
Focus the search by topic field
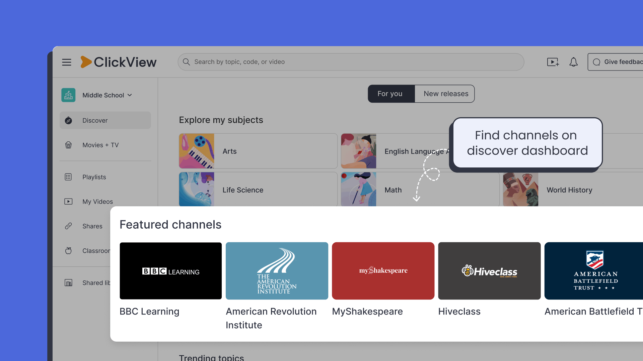click(351, 62)
